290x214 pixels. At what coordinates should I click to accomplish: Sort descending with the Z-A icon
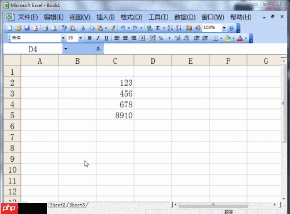click(x=179, y=28)
